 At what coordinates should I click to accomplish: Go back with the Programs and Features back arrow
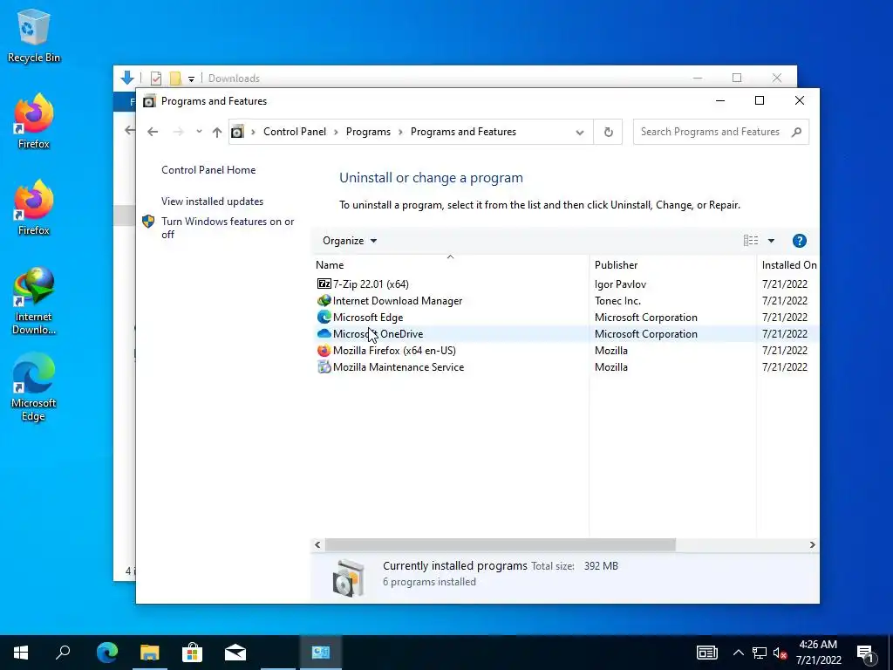(153, 133)
